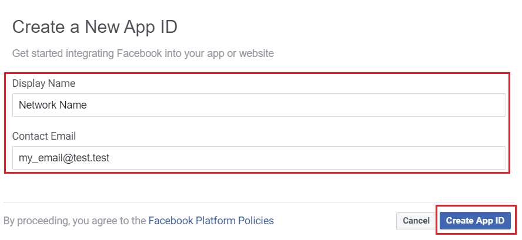This screenshot has height=240, width=522.
Task: Click the horizontal divider above the footer
Action: point(259,202)
